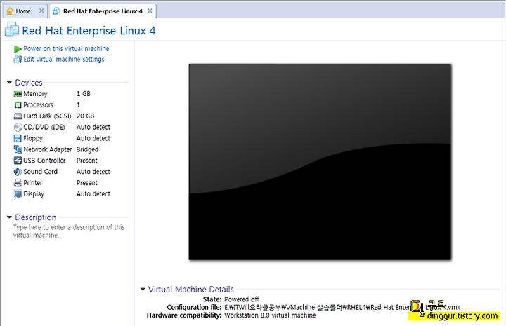Viewport: 506px width, 326px height.
Task: Select the USB Controller icon
Action: (x=18, y=161)
